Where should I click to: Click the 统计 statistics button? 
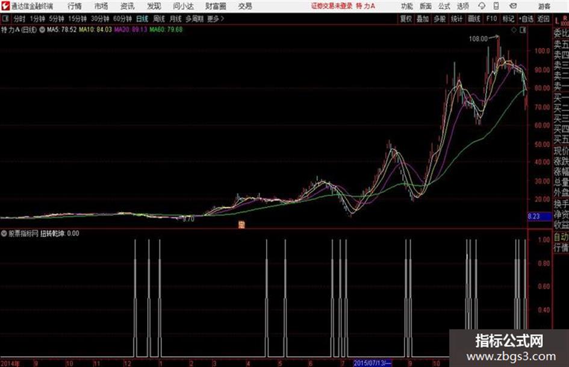pos(456,19)
